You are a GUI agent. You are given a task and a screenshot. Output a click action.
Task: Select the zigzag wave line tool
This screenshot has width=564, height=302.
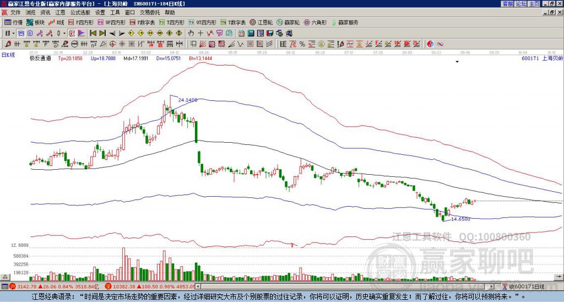(x=240, y=44)
